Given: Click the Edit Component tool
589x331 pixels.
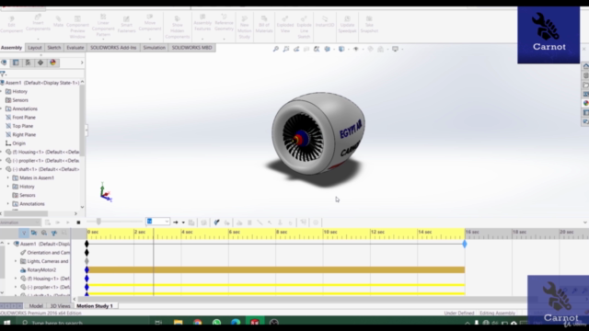Looking at the screenshot, I should (x=11, y=25).
